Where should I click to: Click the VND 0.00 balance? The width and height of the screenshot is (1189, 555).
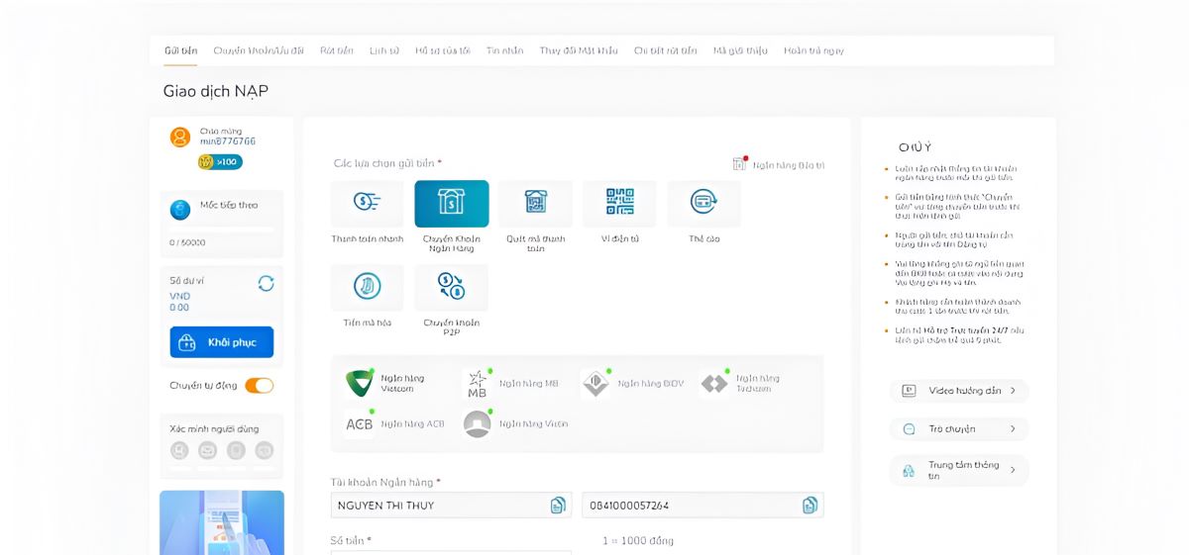(x=180, y=302)
